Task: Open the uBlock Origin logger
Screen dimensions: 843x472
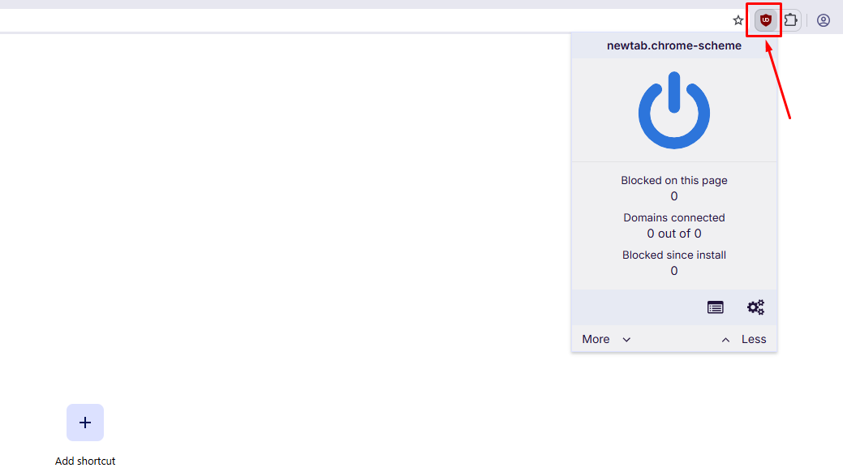Action: tap(715, 307)
